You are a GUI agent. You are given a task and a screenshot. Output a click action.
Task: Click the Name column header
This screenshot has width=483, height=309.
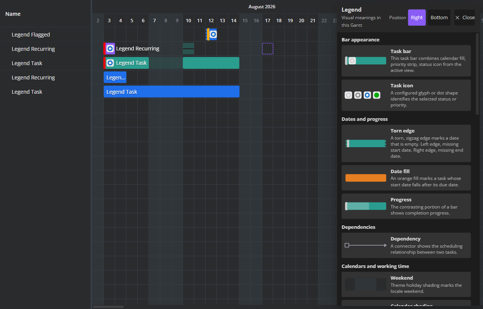[45, 14]
